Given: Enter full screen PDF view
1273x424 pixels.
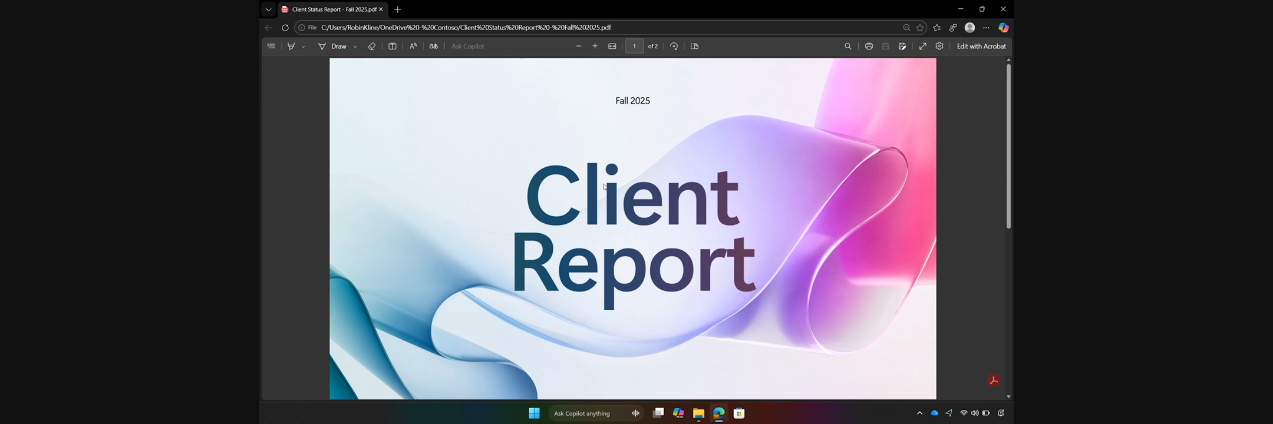Looking at the screenshot, I should (923, 46).
